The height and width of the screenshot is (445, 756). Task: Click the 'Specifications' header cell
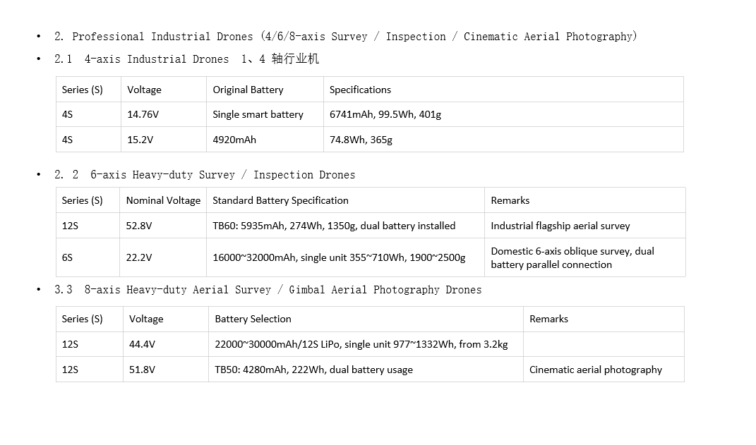point(503,90)
